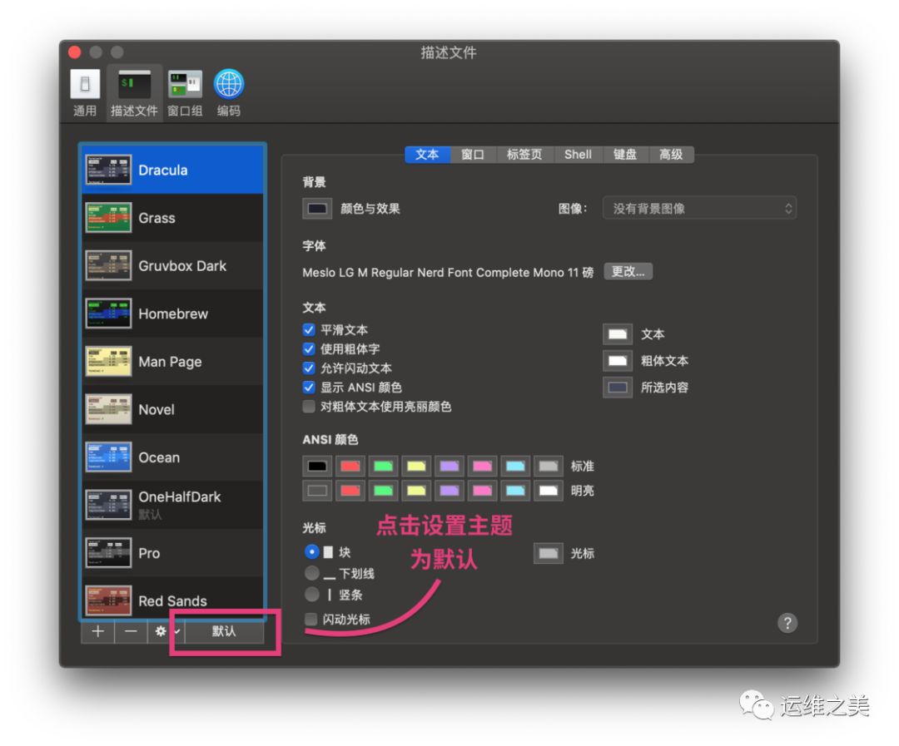Select the 块 block cursor radio

[311, 551]
